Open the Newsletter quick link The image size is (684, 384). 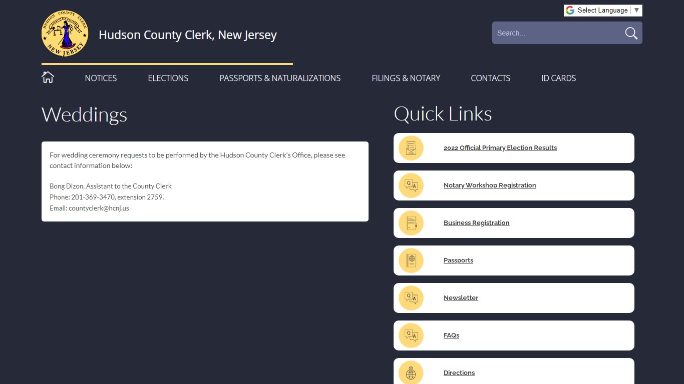[x=461, y=298]
